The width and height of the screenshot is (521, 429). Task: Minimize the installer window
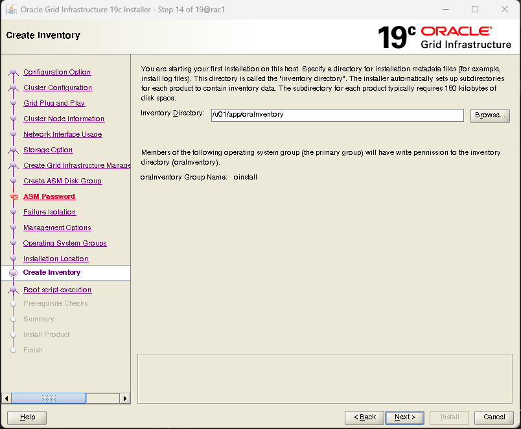point(446,9)
